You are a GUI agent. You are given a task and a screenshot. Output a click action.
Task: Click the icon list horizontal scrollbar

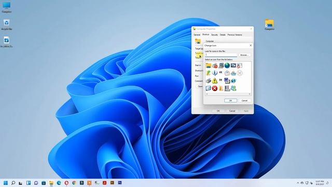click(x=228, y=94)
